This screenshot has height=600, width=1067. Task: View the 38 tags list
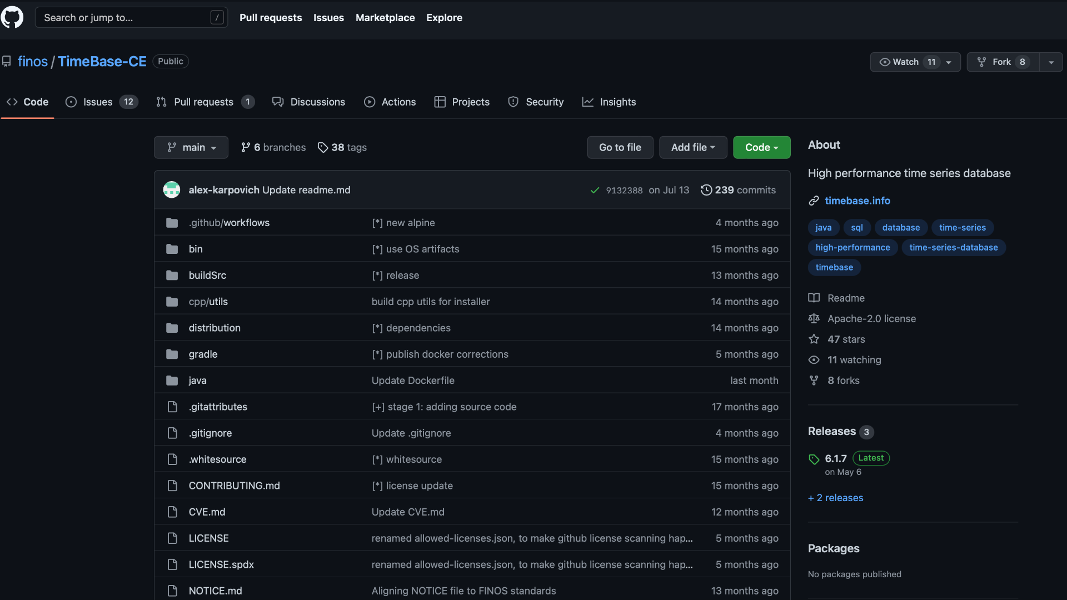pos(342,147)
